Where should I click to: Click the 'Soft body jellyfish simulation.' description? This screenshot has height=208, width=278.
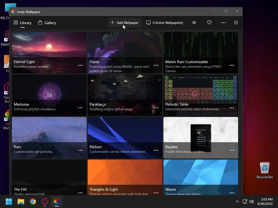point(35,109)
